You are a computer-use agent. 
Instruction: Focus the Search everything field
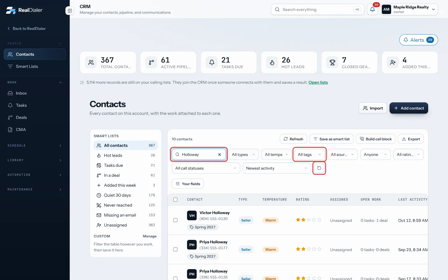pyautogui.click(x=317, y=10)
